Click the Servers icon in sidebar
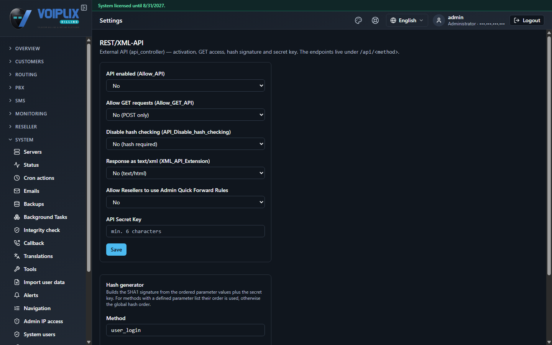The height and width of the screenshot is (345, 552). [x=17, y=152]
